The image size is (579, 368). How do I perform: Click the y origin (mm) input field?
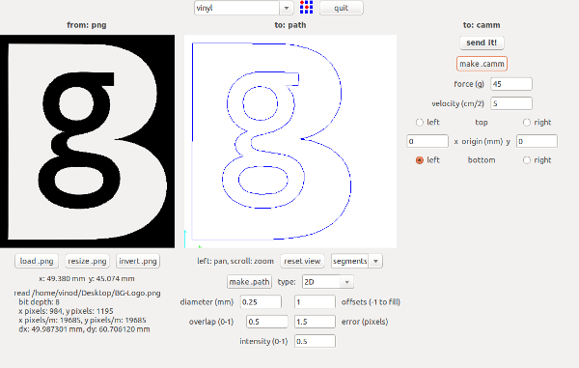coord(537,141)
